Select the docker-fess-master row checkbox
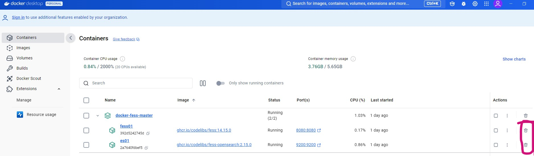The height and width of the screenshot is (156, 534). point(86,116)
